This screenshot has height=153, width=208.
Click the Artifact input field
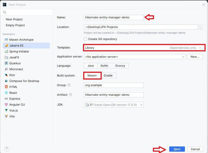(114, 95)
